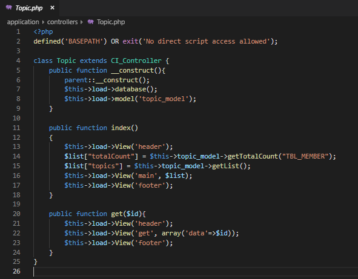Click the getTotalCount method call

point(253,156)
